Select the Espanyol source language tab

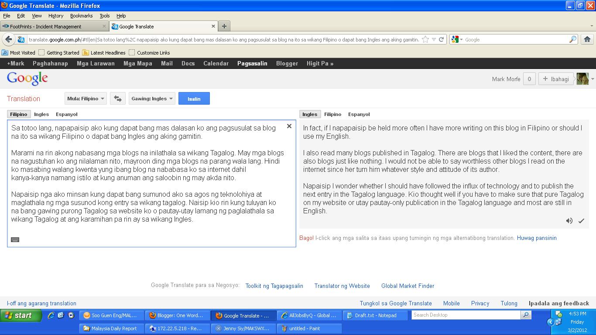click(66, 114)
